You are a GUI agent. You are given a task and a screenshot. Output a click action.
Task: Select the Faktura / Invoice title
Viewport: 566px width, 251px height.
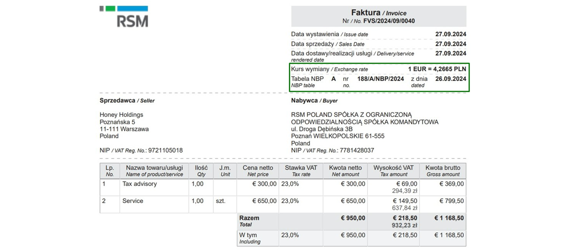[379, 13]
